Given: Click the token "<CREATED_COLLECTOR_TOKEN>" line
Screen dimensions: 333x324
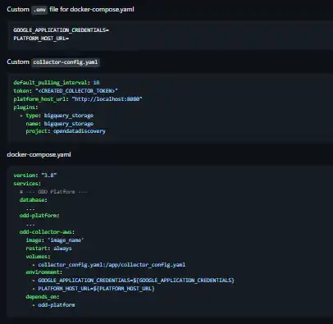Looking at the screenshot, I should click(x=66, y=91).
